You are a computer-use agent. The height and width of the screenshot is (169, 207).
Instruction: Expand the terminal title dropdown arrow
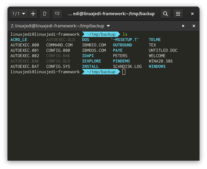point(108,26)
